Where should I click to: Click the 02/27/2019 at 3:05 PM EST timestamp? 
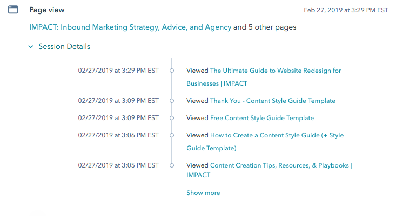[x=118, y=165]
